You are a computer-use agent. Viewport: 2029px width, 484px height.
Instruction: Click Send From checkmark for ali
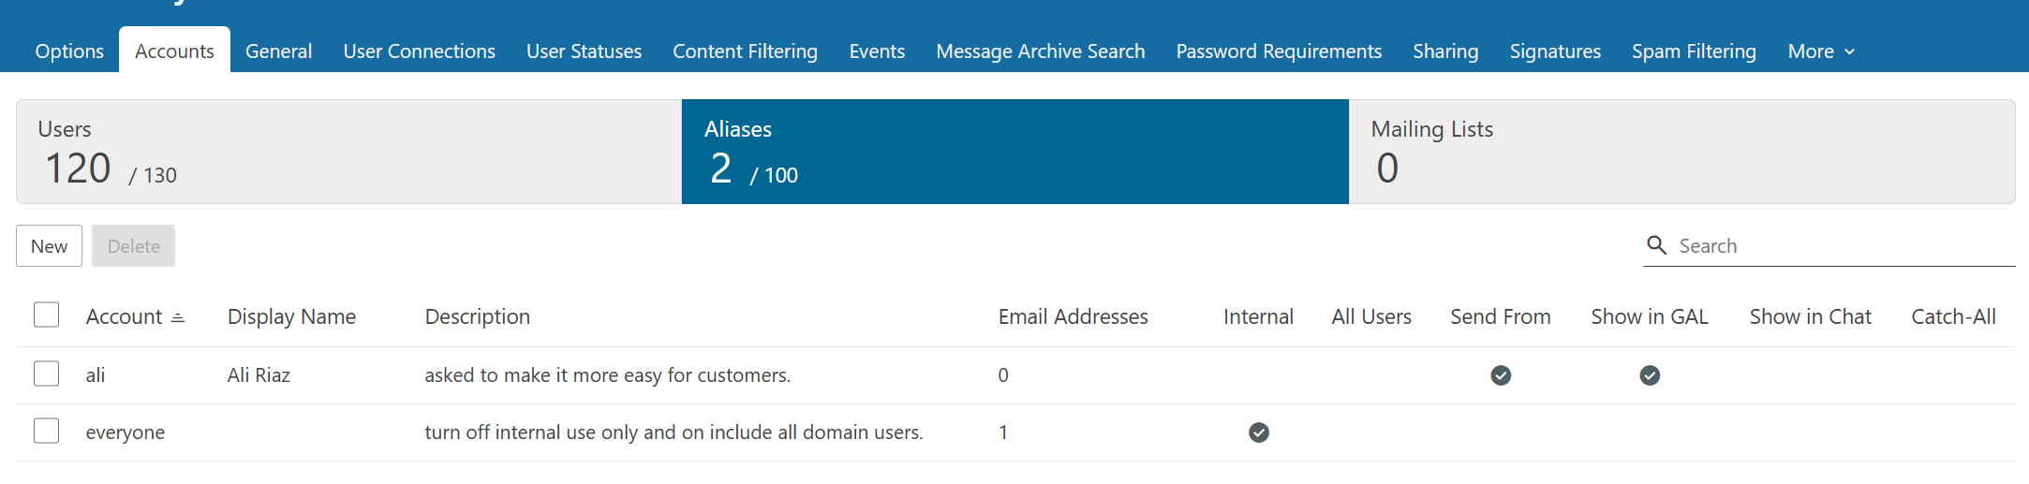(1501, 375)
